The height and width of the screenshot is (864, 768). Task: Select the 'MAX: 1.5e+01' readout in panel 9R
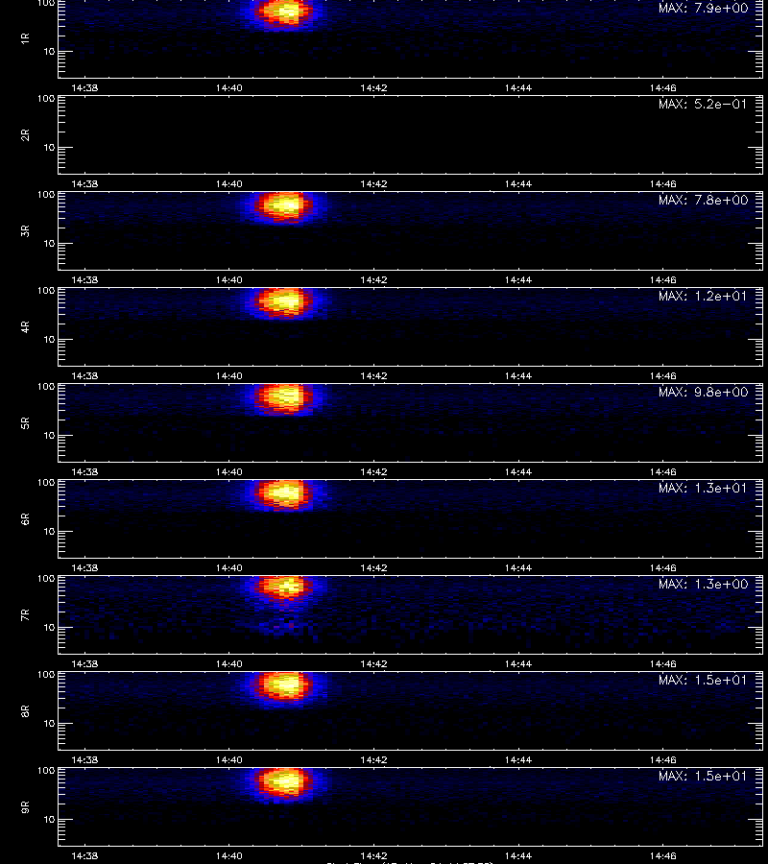pyautogui.click(x=703, y=776)
